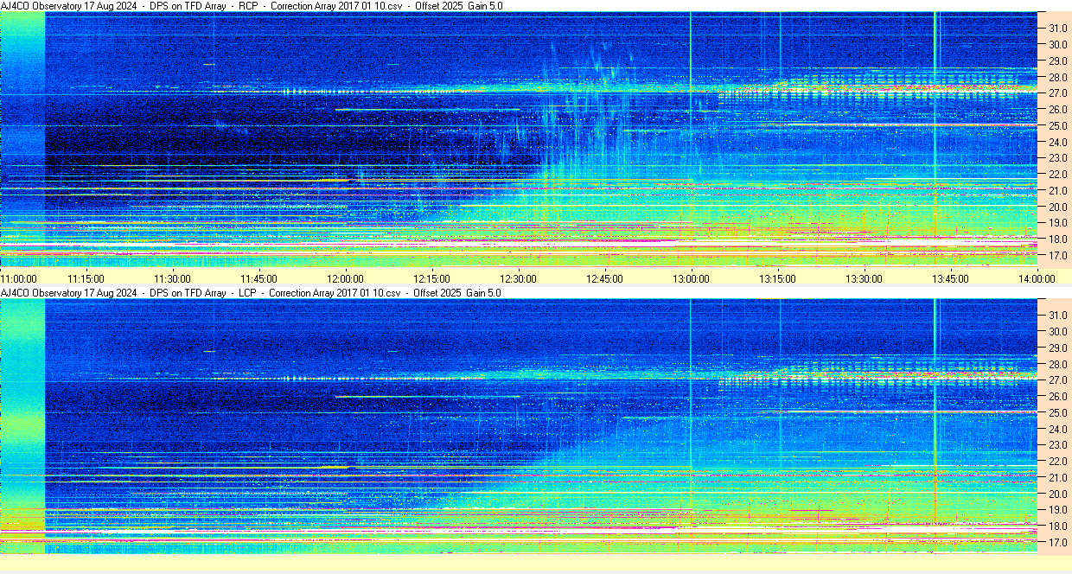The width and height of the screenshot is (1072, 574).
Task: Select the 12:30:00 time marker
Action: (x=518, y=278)
